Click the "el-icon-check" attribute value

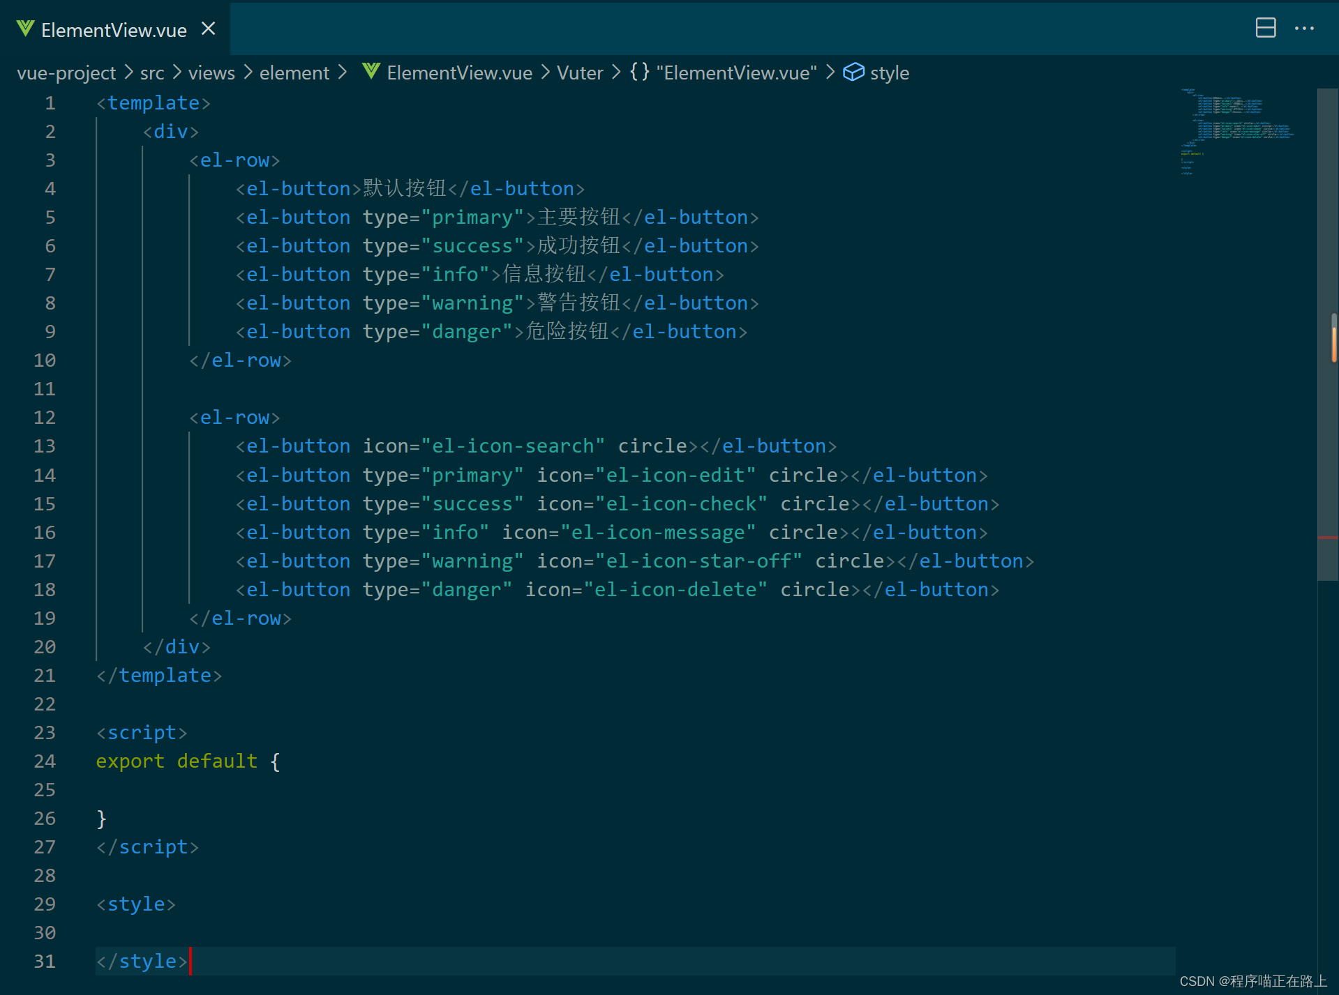[x=681, y=504]
